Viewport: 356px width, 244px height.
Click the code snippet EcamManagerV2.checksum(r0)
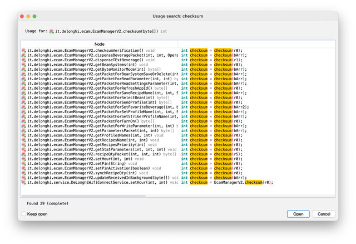pyautogui.click(x=244, y=183)
